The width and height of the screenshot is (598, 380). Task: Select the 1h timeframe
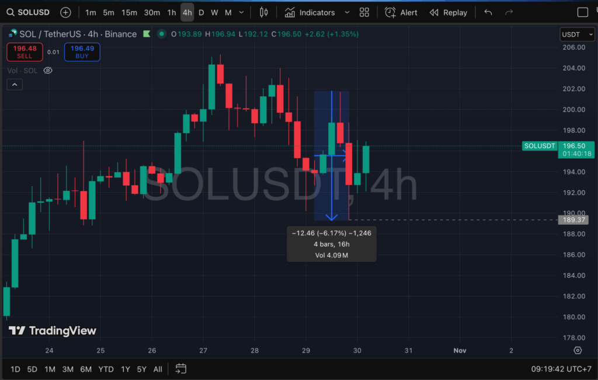171,12
